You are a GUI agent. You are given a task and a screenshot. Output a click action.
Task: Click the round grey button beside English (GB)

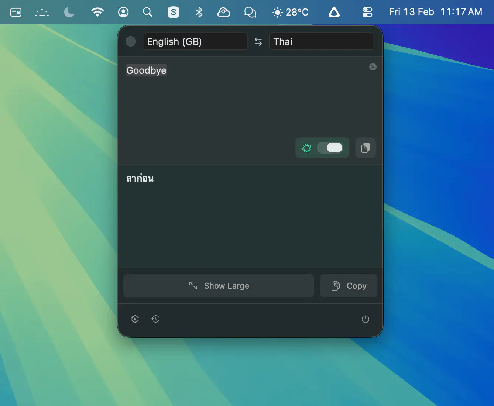tap(131, 41)
